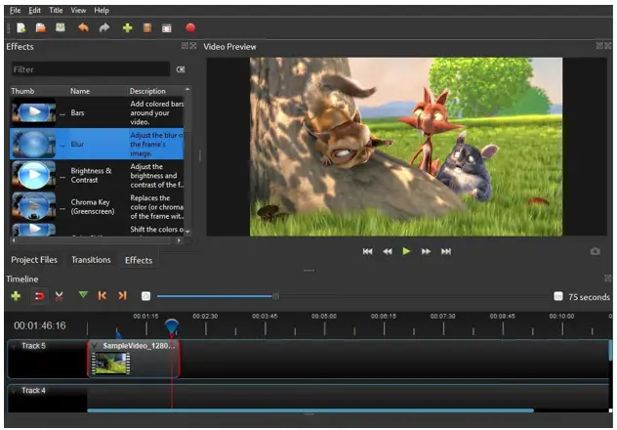The image size is (617, 430).
Task: Click the effects Filter input field
Action: tap(91, 69)
